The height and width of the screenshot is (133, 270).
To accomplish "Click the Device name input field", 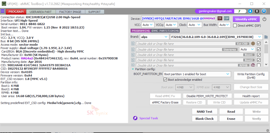I will [x=179, y=18].
